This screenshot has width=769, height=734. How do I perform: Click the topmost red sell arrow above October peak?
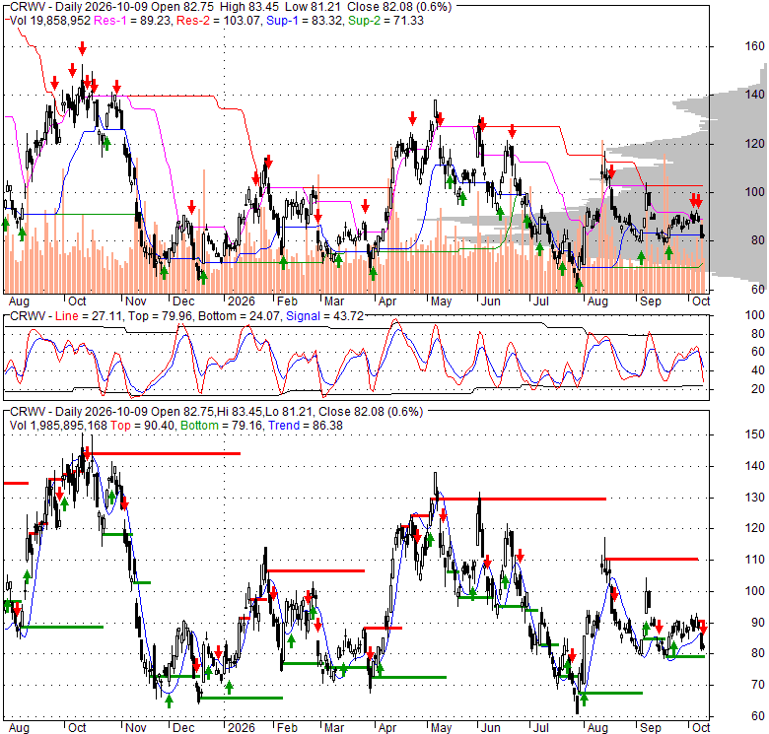(83, 48)
